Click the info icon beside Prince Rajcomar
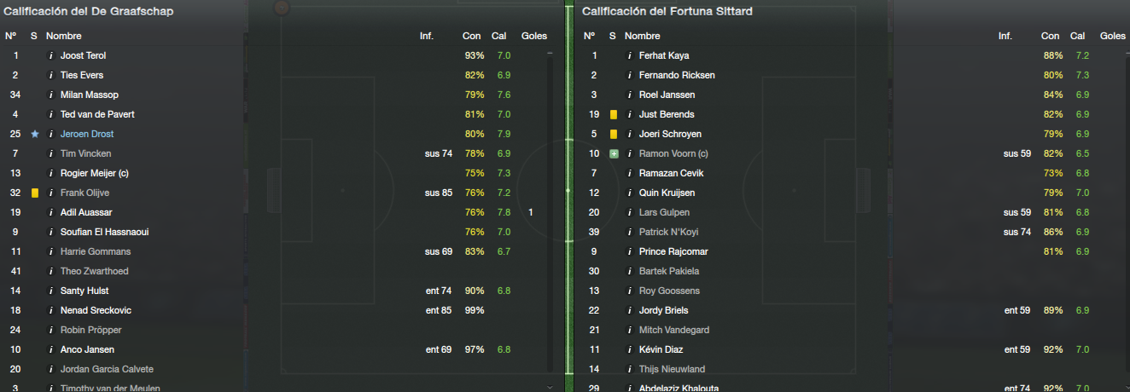This screenshot has width=1130, height=392. click(629, 251)
